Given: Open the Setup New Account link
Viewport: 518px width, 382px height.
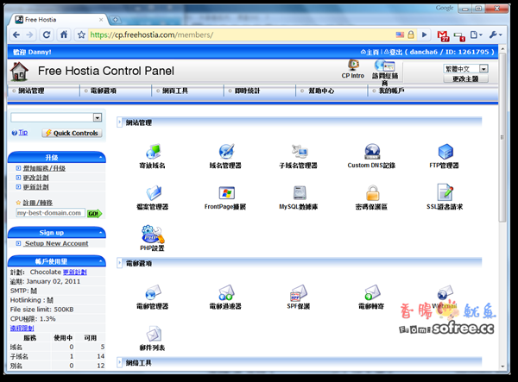Looking at the screenshot, I should coord(56,243).
